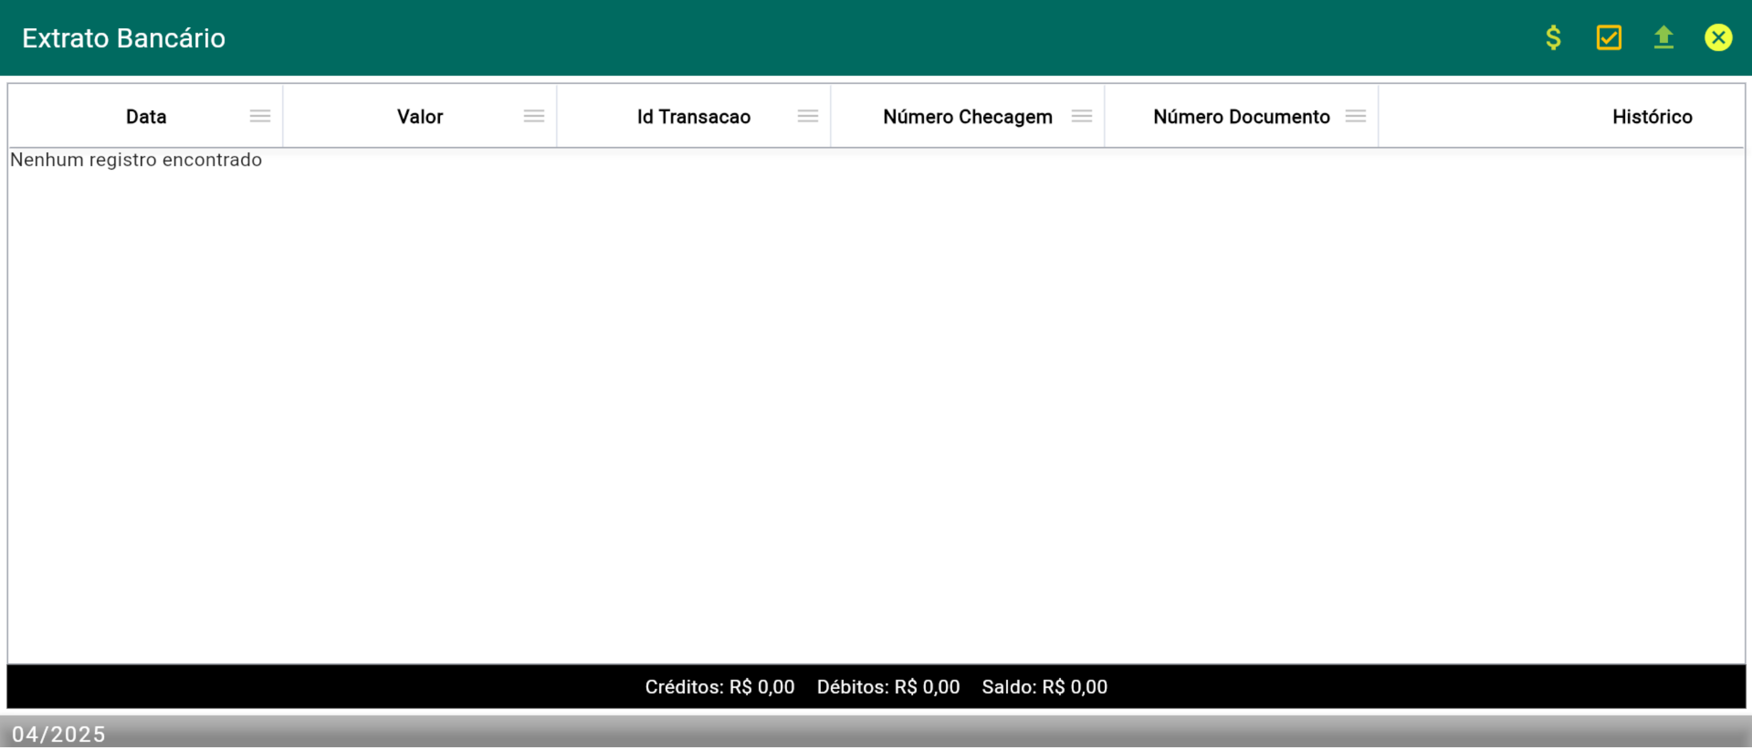Viewport: 1752px width, 751px height.
Task: Sort by the Valor column header
Action: tap(420, 117)
